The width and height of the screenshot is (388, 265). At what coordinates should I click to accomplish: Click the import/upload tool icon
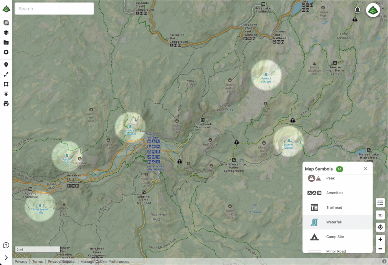(6, 94)
